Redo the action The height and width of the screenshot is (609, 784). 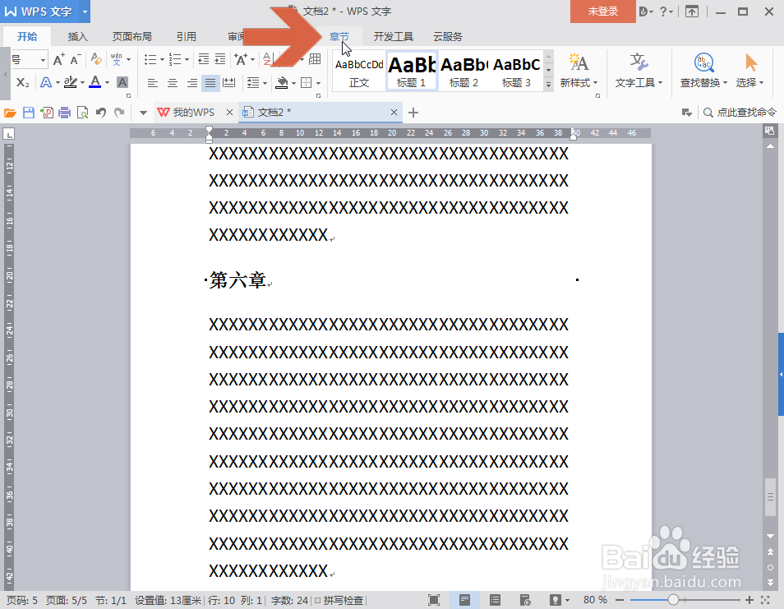pos(119,113)
